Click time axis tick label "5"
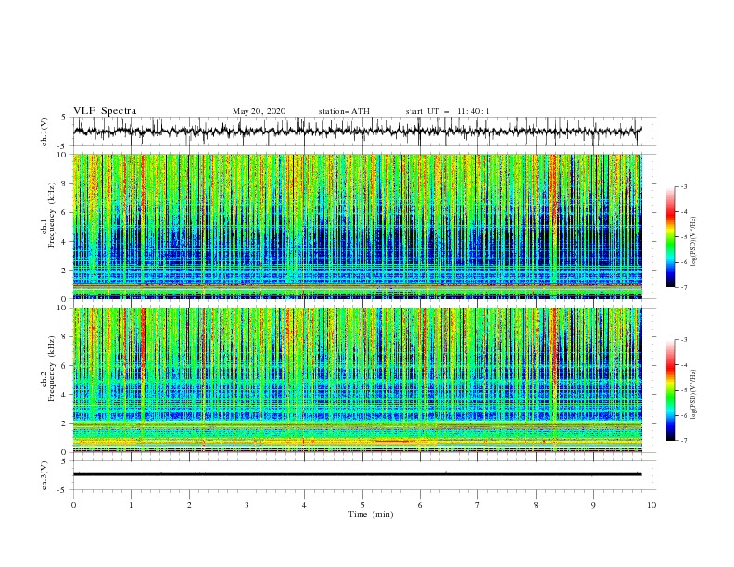 [362, 505]
